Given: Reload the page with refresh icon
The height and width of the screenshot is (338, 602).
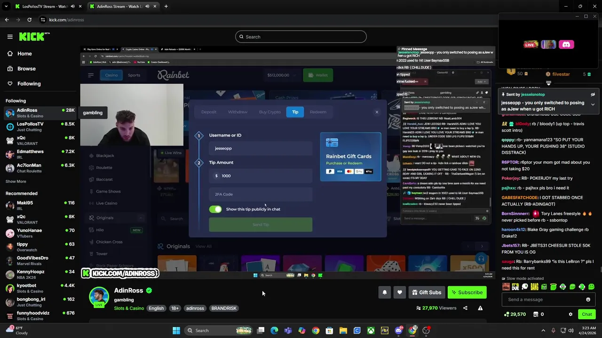Looking at the screenshot, I should point(29,20).
